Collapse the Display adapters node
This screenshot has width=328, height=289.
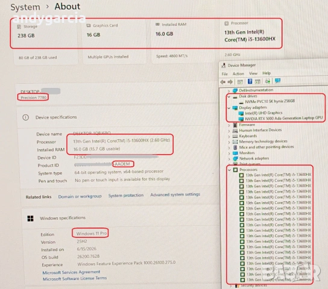[229, 108]
